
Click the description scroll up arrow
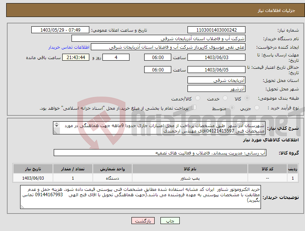56,123
